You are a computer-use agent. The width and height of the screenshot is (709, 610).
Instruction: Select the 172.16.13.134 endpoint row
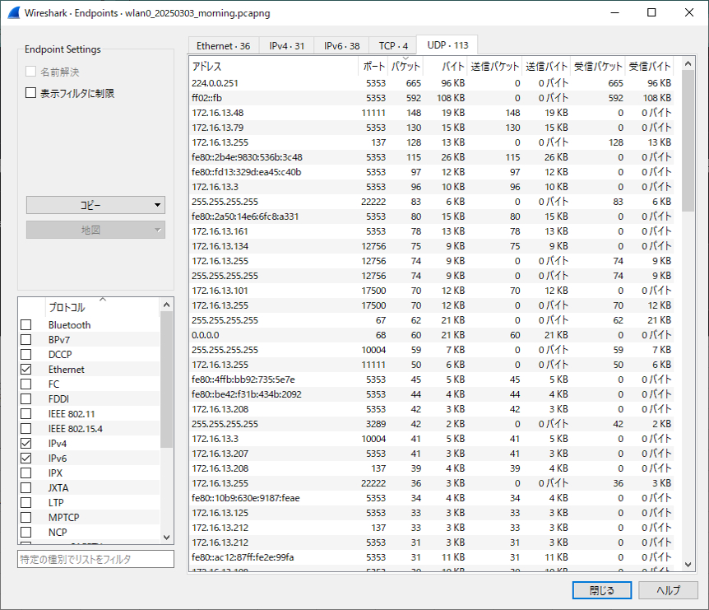click(x=431, y=246)
